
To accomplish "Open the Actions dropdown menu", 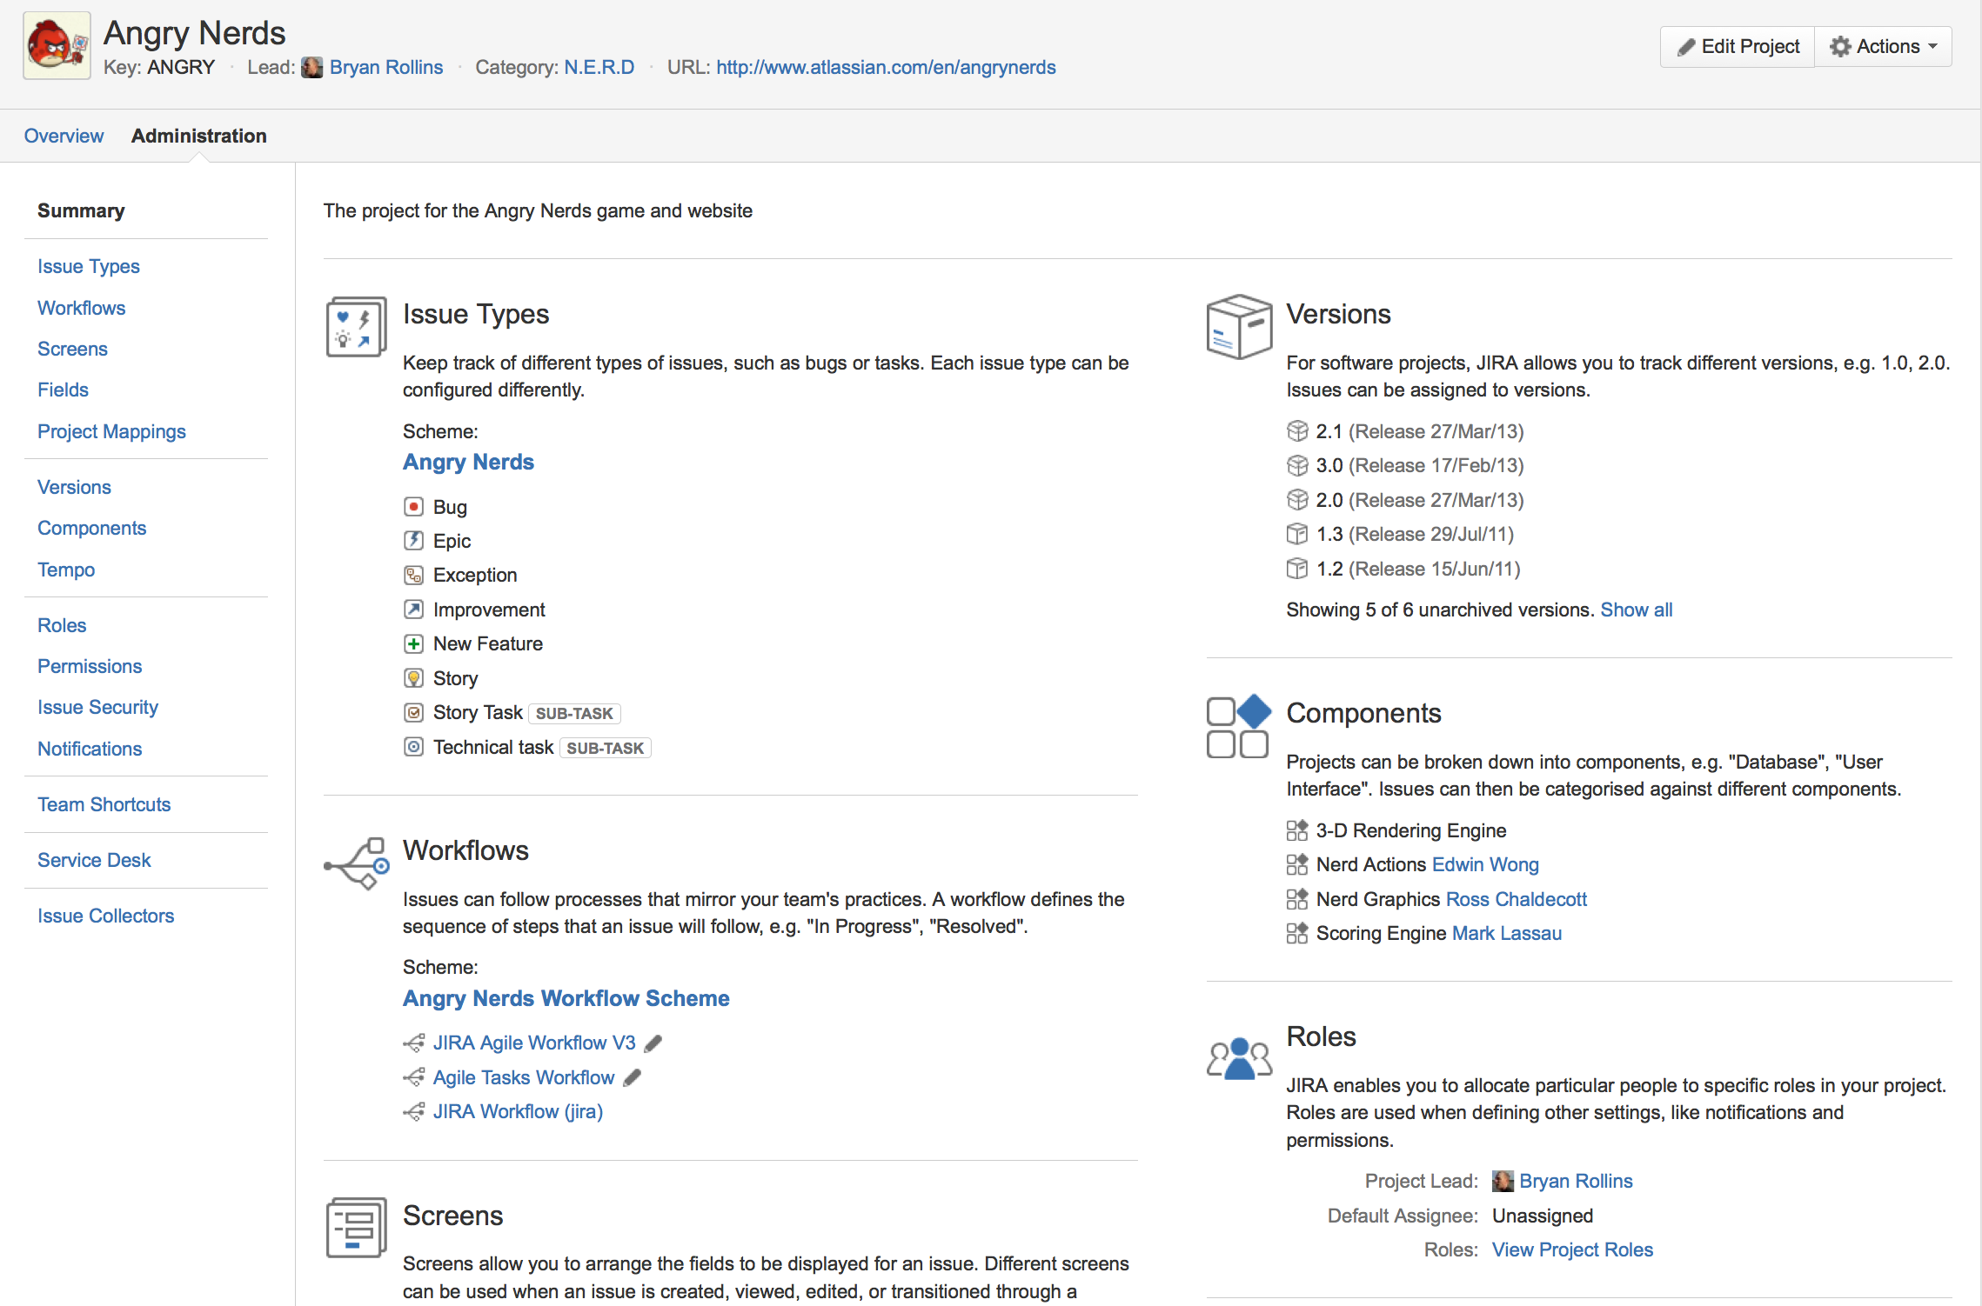I will pos(1884,46).
